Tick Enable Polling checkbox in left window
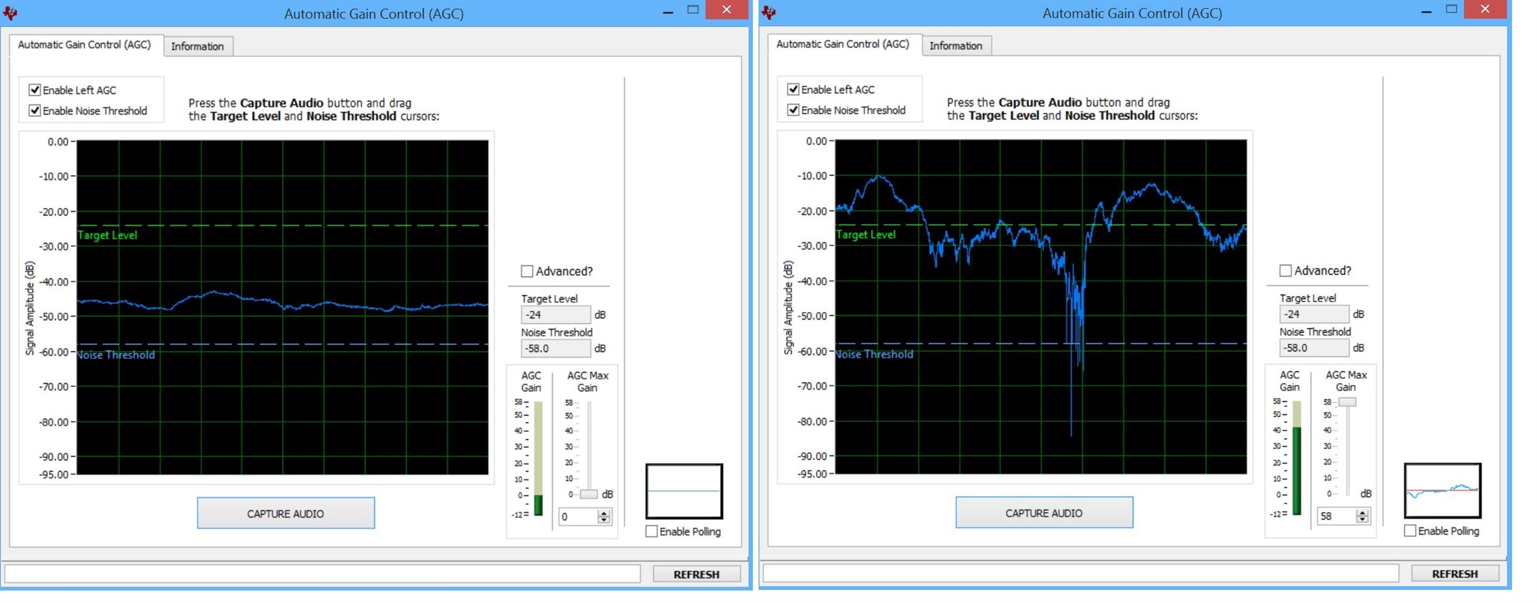 click(x=652, y=531)
